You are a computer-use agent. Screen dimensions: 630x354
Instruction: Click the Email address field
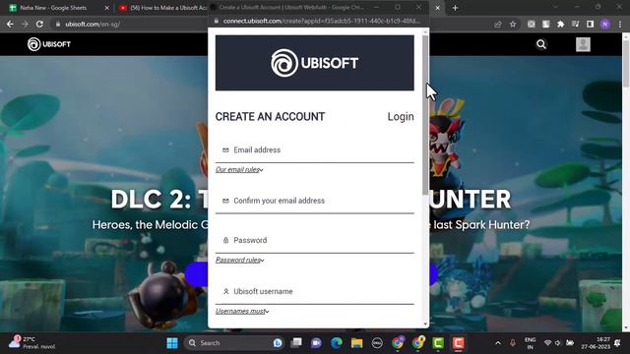tap(315, 150)
